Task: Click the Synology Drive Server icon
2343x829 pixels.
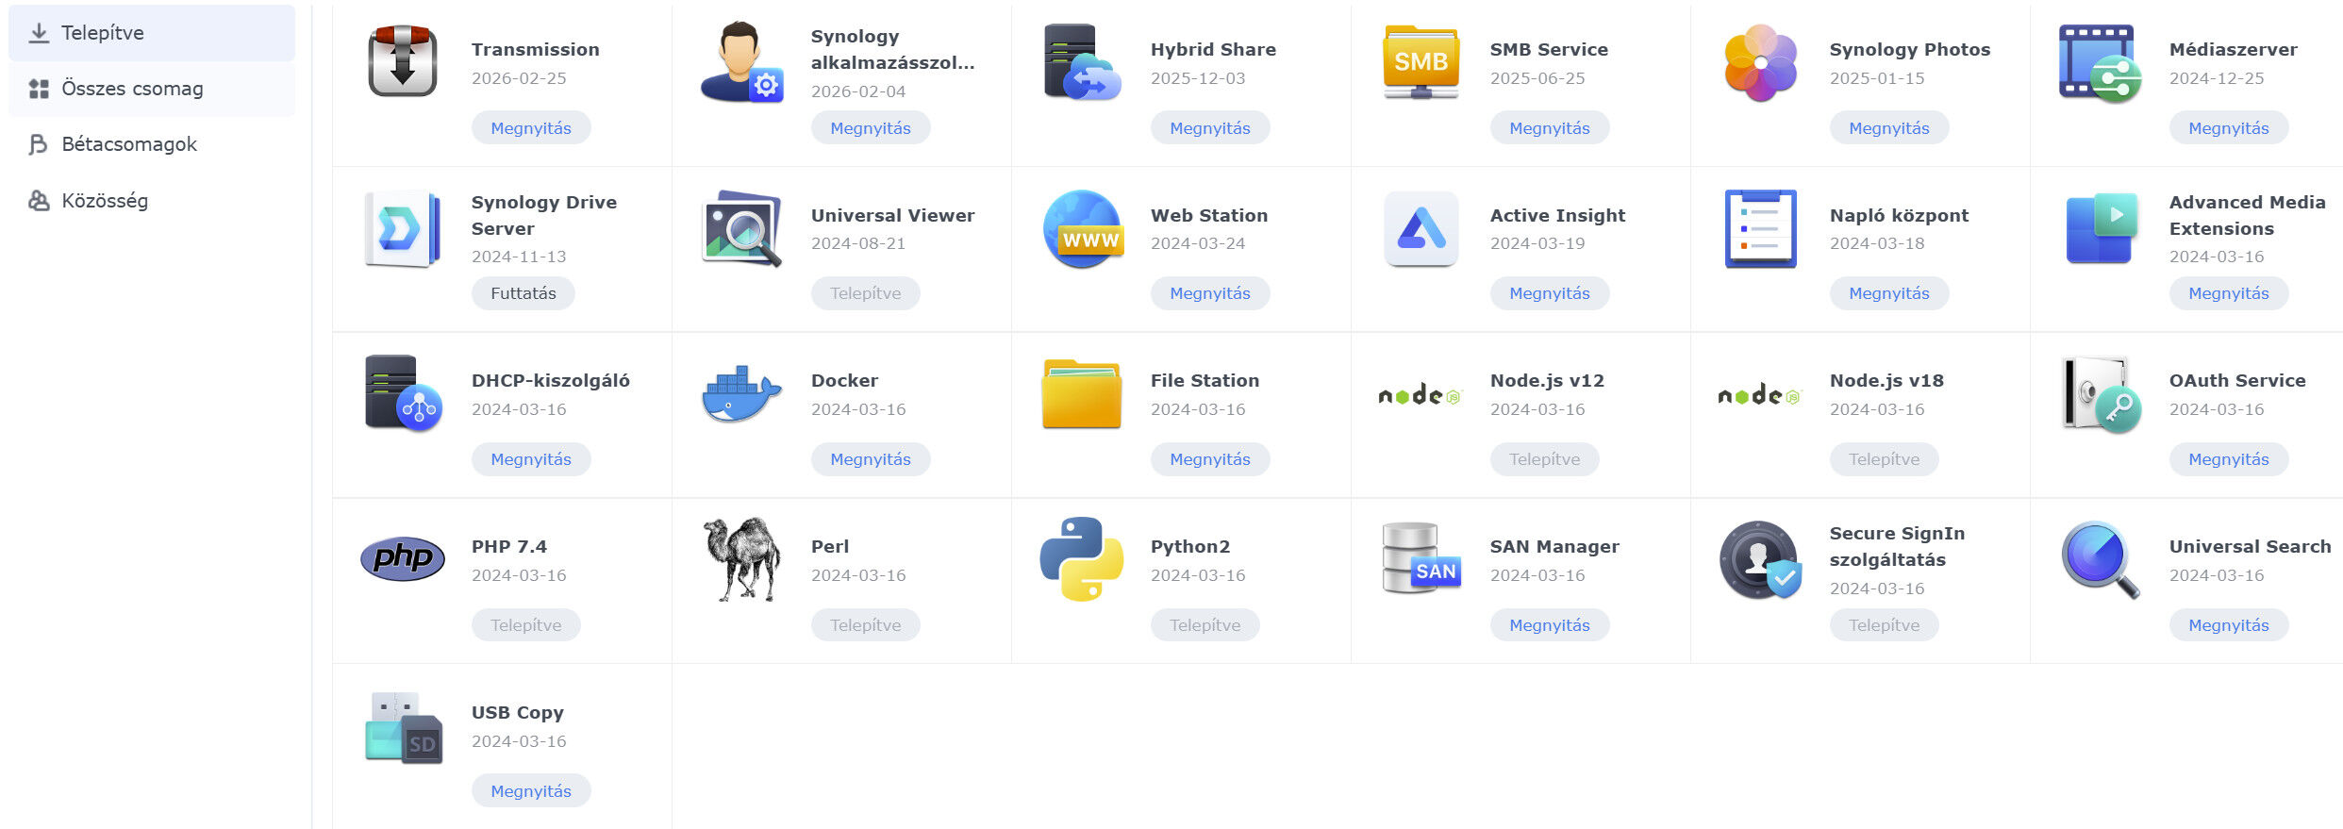Action: pos(403,228)
